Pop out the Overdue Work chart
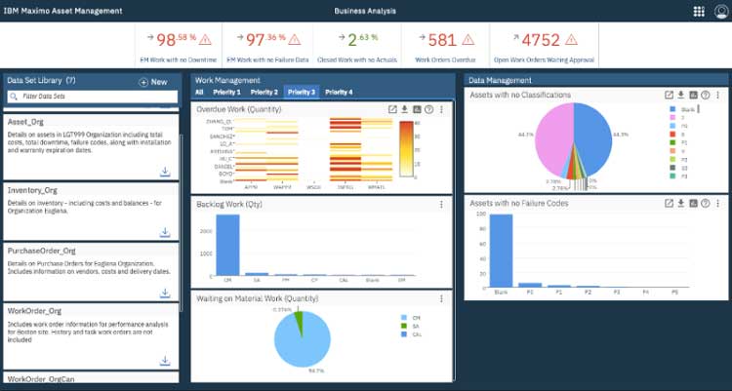The image size is (732, 391). tap(392, 109)
